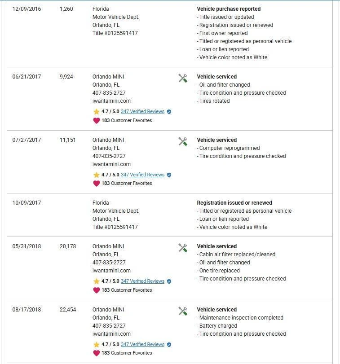Open 347 Verified Reviews link in the 05/31/2018 entry
340x364 pixels.
click(142, 281)
